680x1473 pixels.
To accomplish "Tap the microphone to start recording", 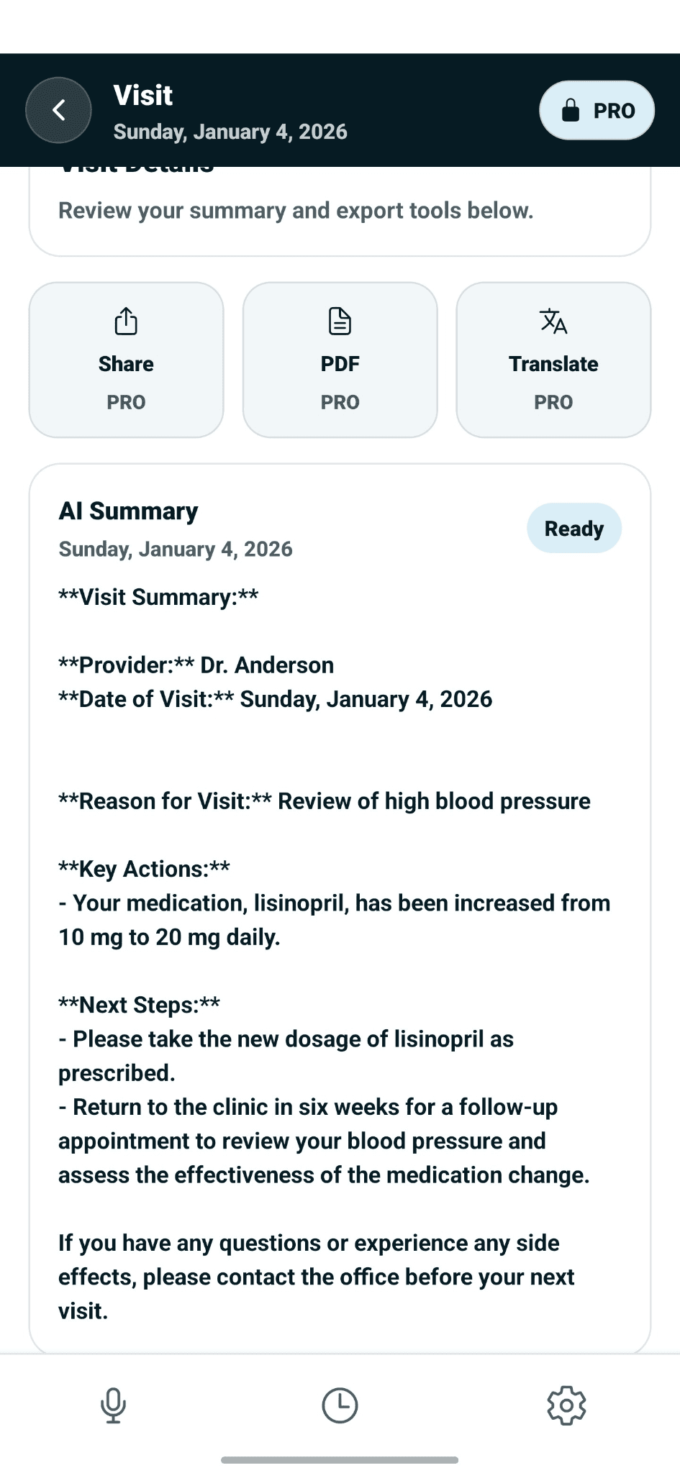I will coord(113,1404).
